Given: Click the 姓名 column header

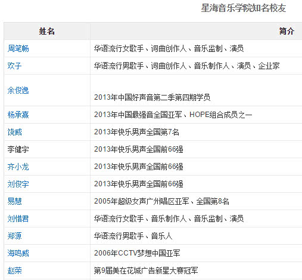Looking at the screenshot, I should (x=47, y=31).
